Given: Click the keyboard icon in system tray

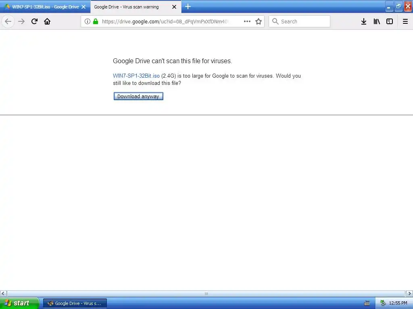Looking at the screenshot, I should [367, 303].
